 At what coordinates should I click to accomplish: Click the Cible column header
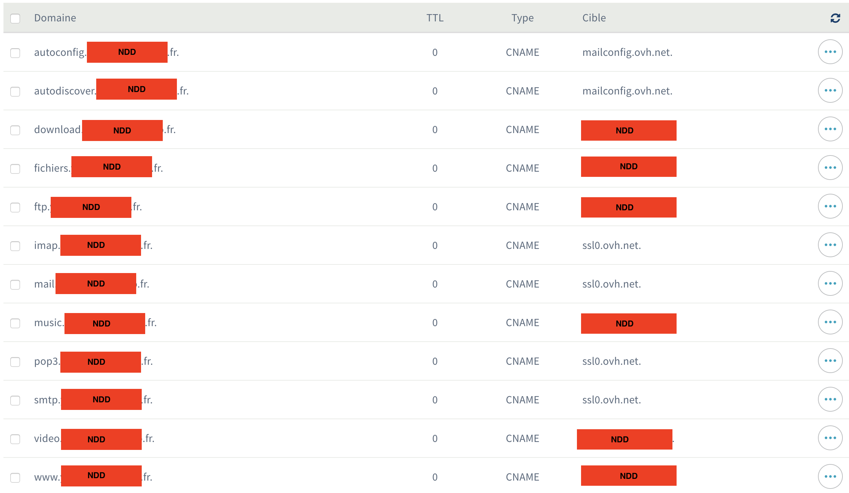594,18
